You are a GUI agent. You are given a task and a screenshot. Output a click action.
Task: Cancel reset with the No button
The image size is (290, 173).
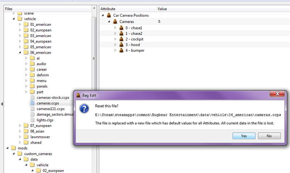[x=269, y=136]
